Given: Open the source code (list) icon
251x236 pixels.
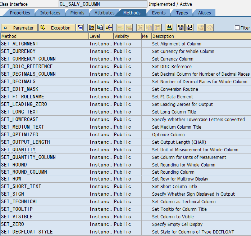Looking at the screenshot, I should pyautogui.click(x=80, y=28).
